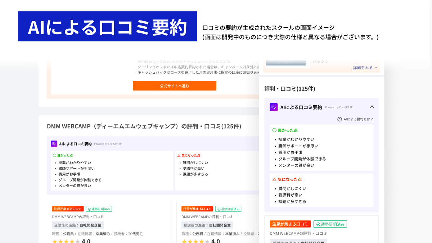Screen dimensions: 432x243
Task: Expand the chevron next to 詳細をみる
Action: coord(376,68)
